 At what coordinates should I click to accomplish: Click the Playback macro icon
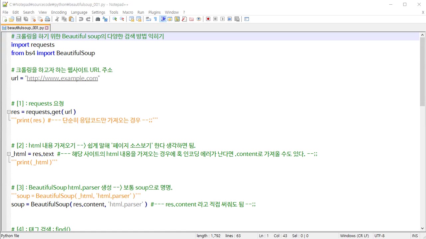(222, 19)
